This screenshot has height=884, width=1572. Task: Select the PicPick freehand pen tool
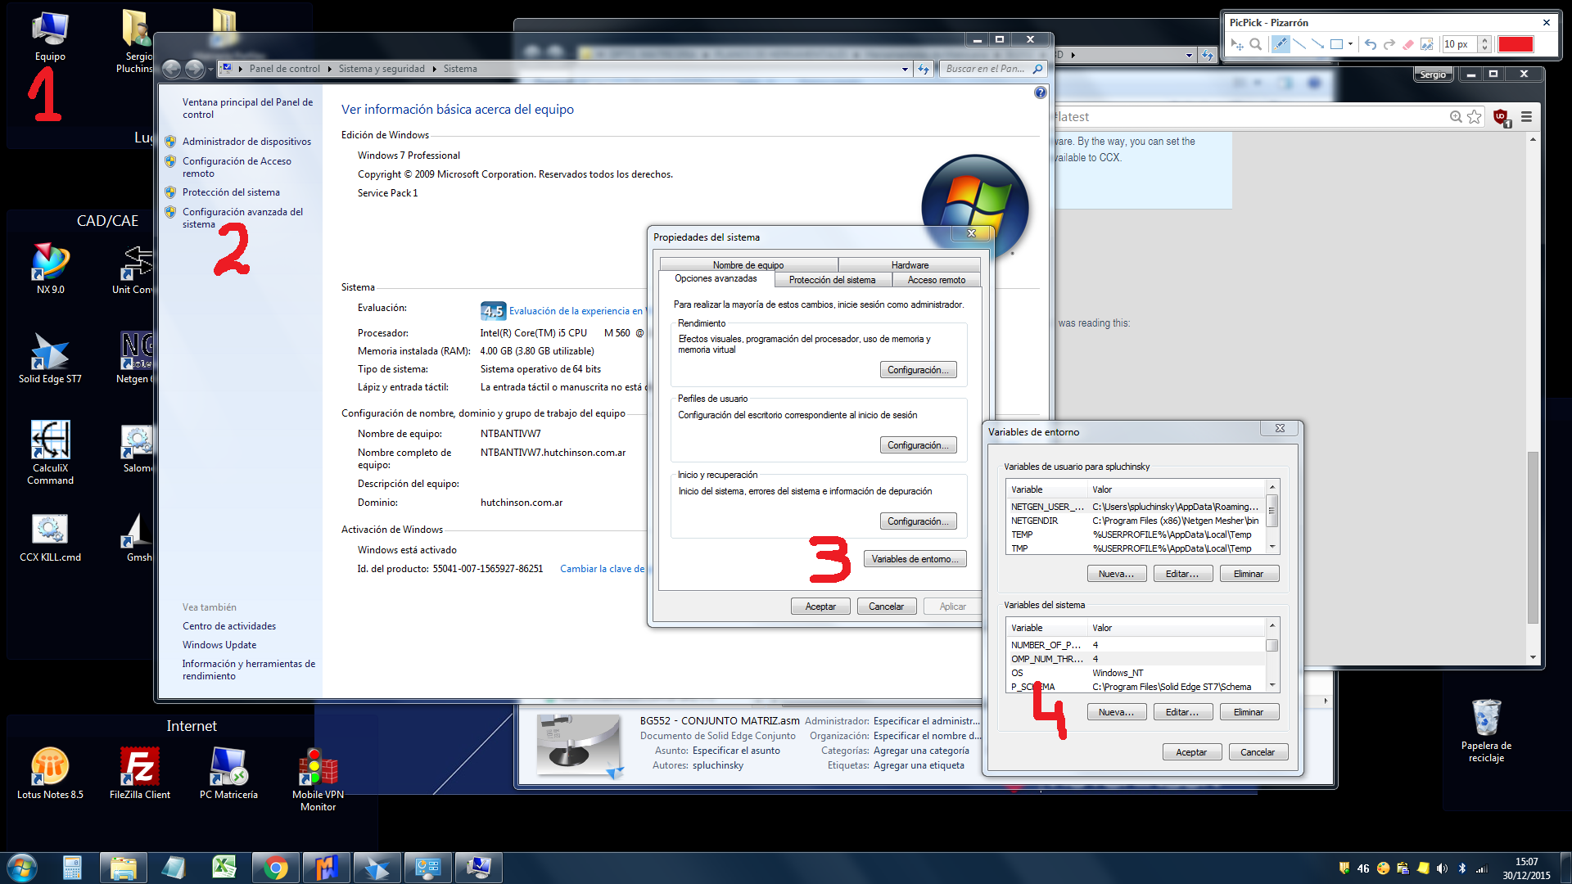click(x=1280, y=44)
